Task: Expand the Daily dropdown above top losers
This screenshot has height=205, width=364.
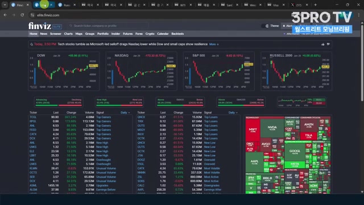Action: tap(233, 113)
